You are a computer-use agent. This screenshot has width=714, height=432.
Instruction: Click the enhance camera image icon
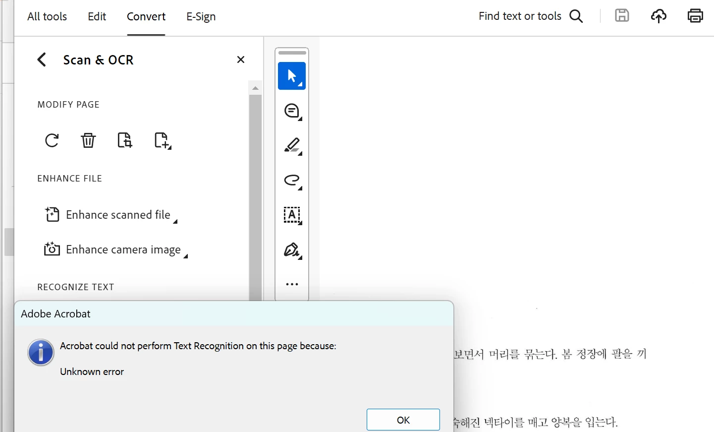tap(52, 249)
